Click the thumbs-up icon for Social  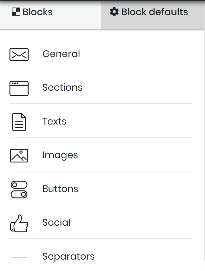pyautogui.click(x=19, y=223)
